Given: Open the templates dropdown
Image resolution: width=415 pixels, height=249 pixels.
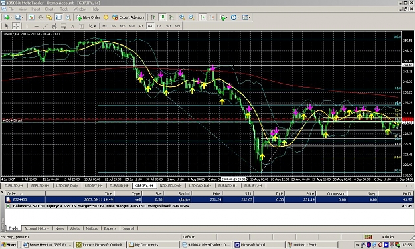Looking at the screenshot, I should 246,17.
